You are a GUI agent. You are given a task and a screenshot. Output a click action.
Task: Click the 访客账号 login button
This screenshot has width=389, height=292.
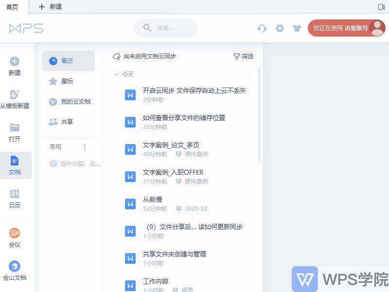346,28
